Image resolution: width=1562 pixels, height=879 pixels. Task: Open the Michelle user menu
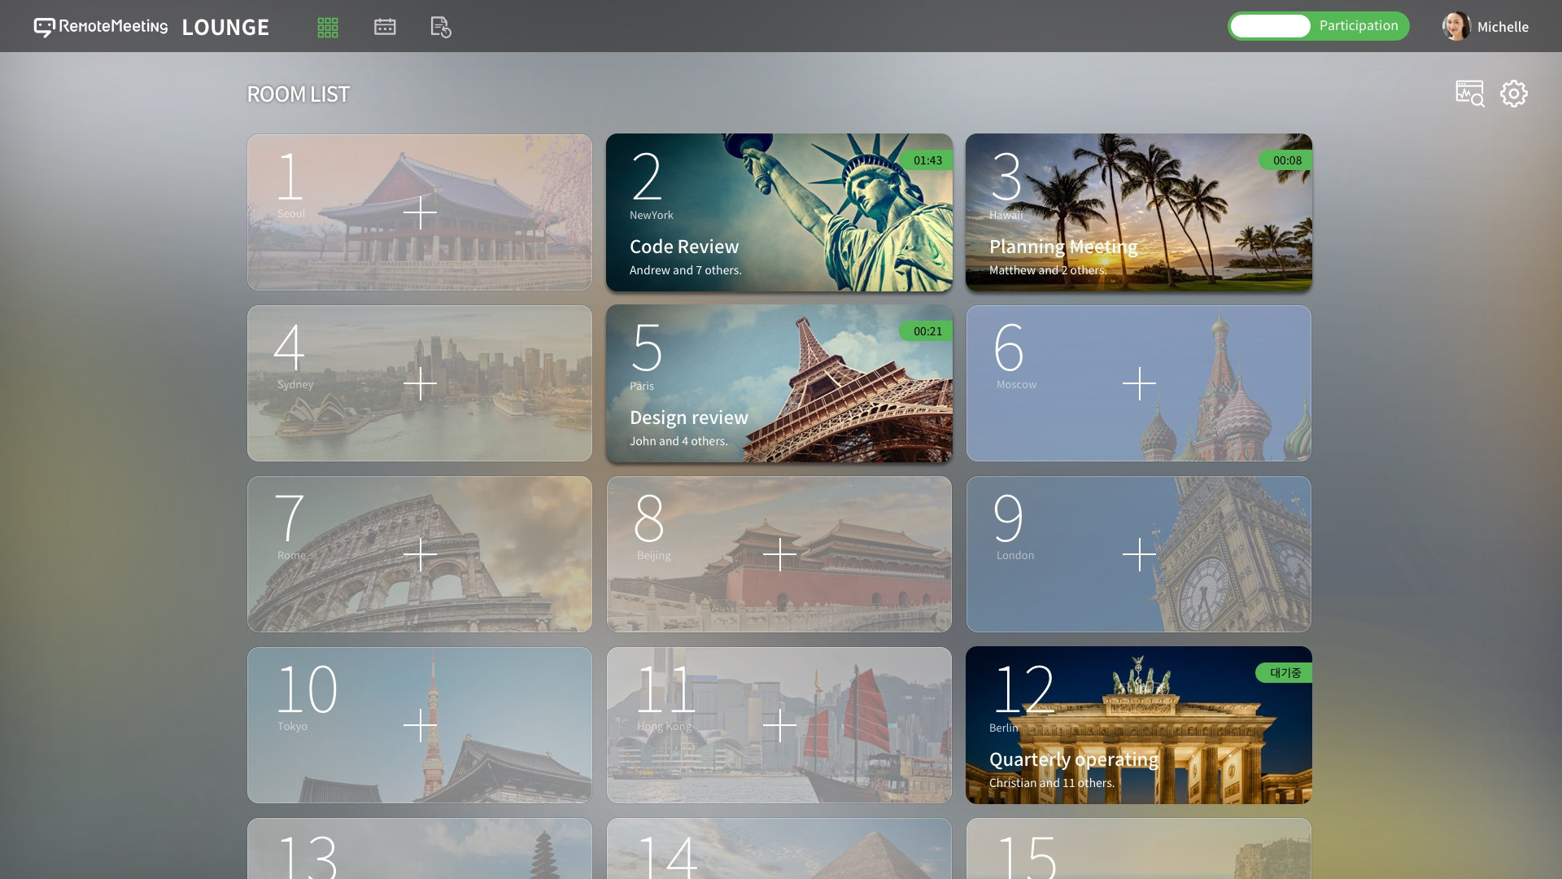(x=1502, y=27)
